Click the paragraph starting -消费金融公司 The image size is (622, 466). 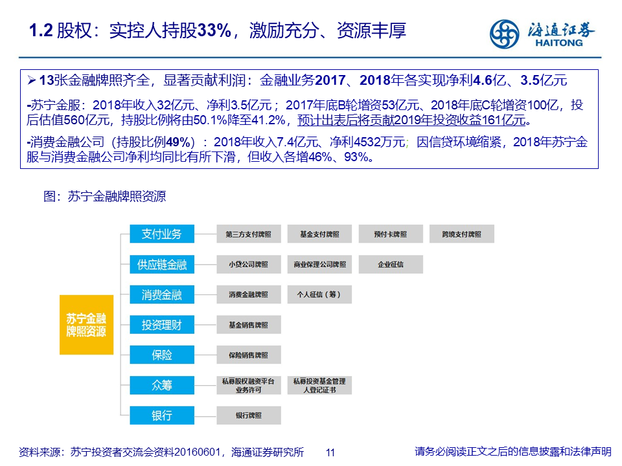point(307,150)
